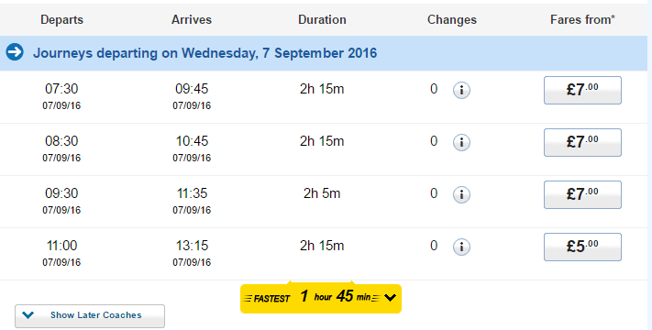Choose £5.00 fare for 11:00 departure
652x330 pixels.
582,247
